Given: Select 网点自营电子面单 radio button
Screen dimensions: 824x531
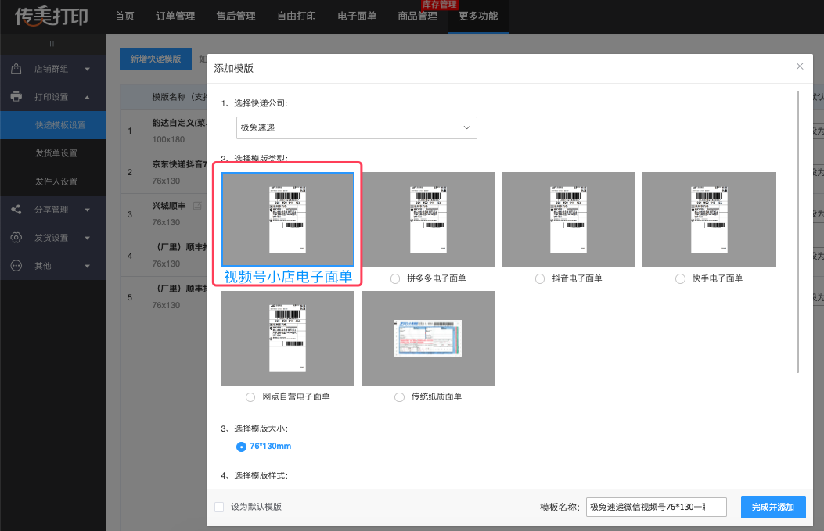Looking at the screenshot, I should [x=250, y=397].
